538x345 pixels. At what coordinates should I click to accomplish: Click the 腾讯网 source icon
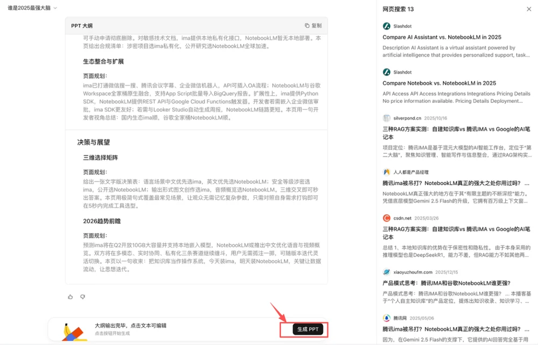pos(386,318)
